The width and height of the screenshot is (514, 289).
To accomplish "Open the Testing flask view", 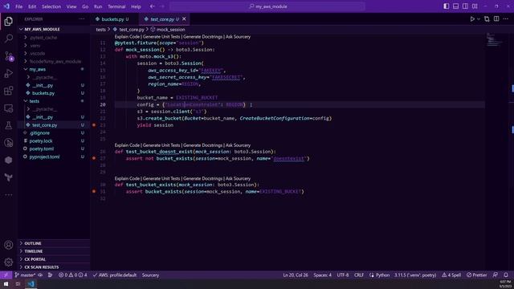I will click(9, 125).
